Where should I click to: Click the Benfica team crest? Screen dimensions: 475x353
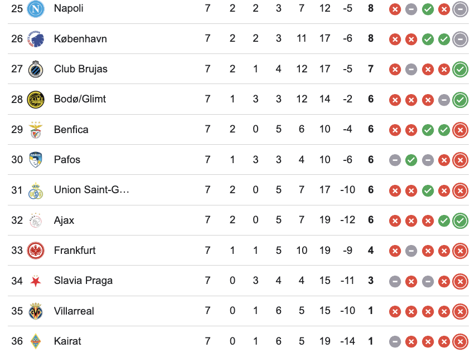click(x=36, y=129)
